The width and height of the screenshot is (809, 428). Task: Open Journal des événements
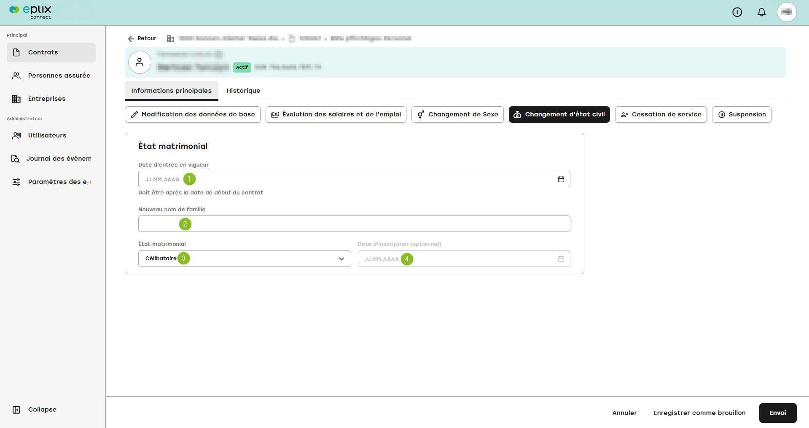[x=51, y=159]
